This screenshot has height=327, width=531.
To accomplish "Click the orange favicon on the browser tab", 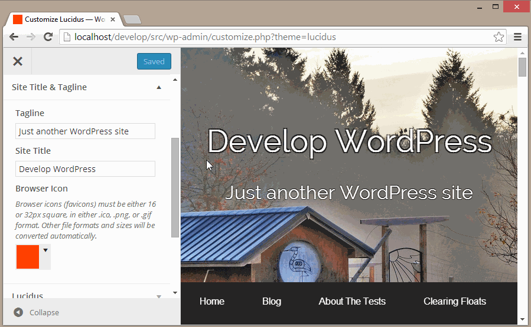I will click(18, 19).
